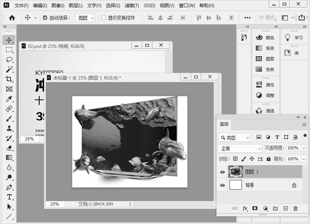310x224 pixels.
Task: Select the Lasso tool
Action: pos(9,60)
